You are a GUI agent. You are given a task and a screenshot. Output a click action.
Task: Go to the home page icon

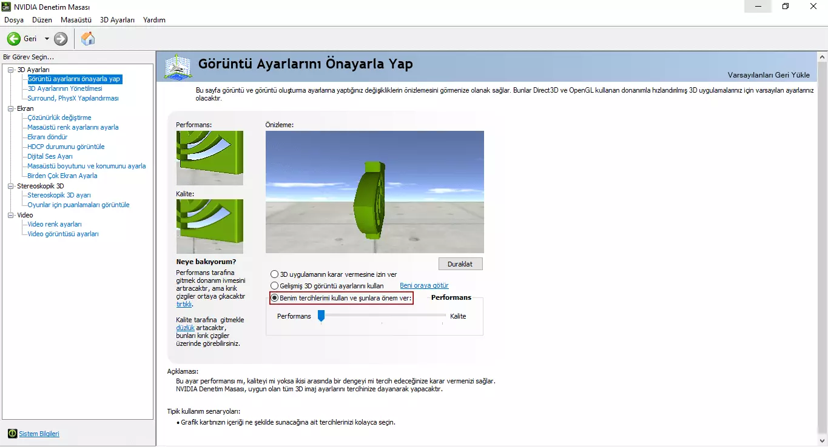[88, 39]
